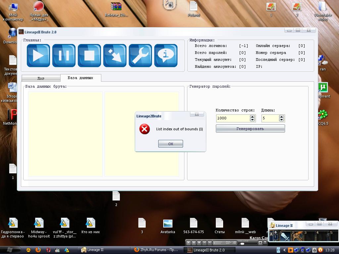Open settings with the wrench icon

140,56
